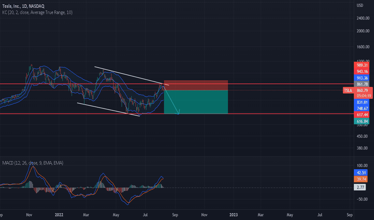Click the 380.00 price scale tick
374x220 pixels.
pos(362,148)
